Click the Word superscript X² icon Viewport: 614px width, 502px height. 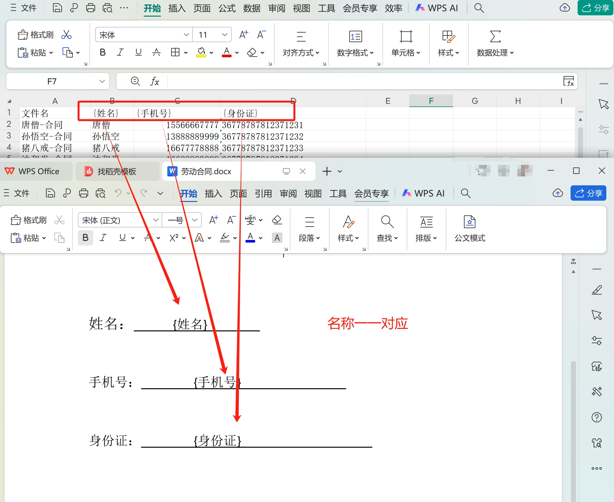coord(174,238)
